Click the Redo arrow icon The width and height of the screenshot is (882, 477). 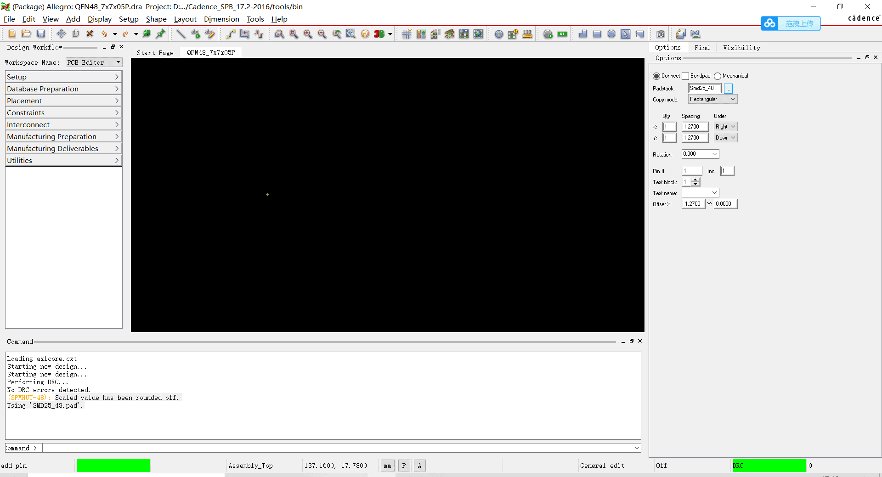coord(125,34)
